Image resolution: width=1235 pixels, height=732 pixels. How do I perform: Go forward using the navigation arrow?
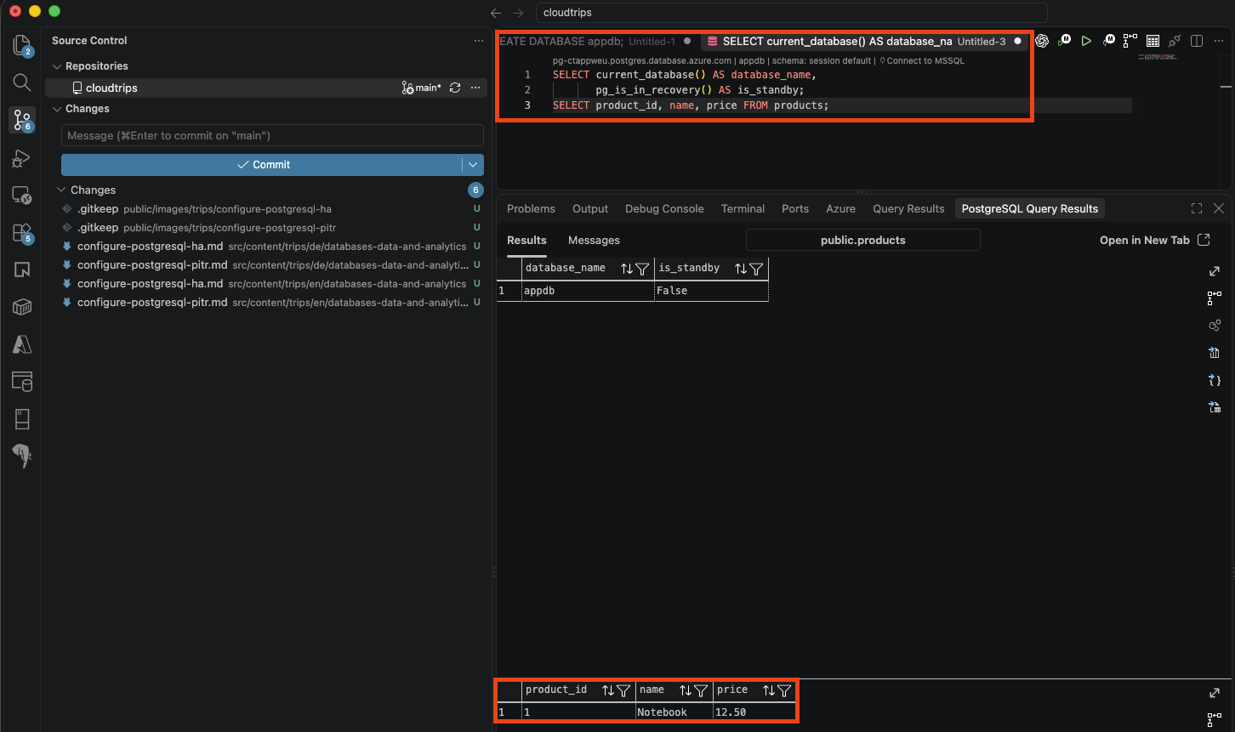coord(518,13)
